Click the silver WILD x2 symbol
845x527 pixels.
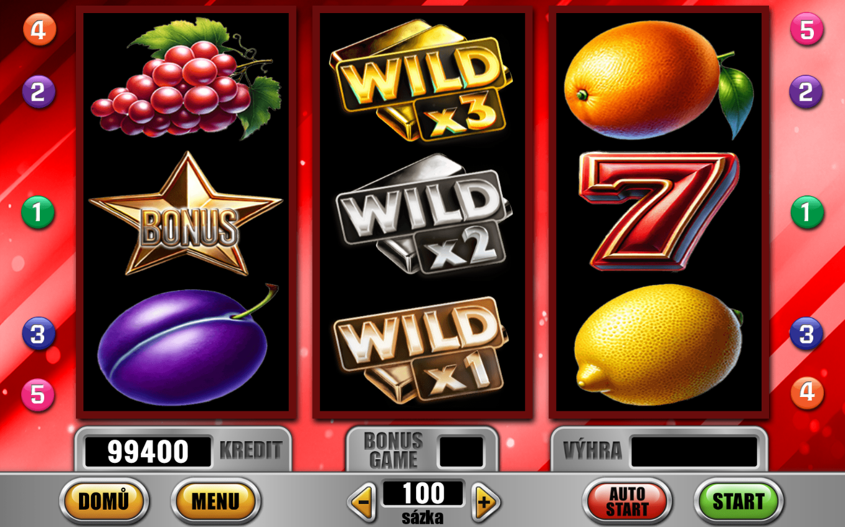point(423,215)
